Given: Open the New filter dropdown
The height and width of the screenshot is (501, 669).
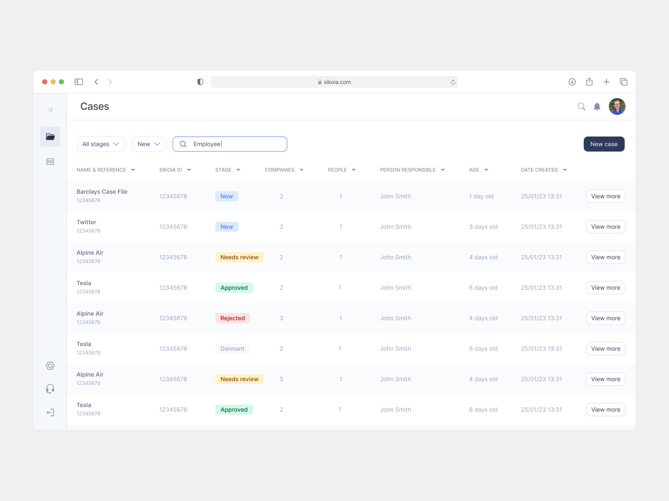Looking at the screenshot, I should tap(149, 144).
